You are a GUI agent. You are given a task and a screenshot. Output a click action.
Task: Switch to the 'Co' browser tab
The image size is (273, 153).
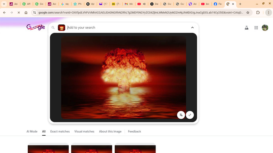click(39, 4)
